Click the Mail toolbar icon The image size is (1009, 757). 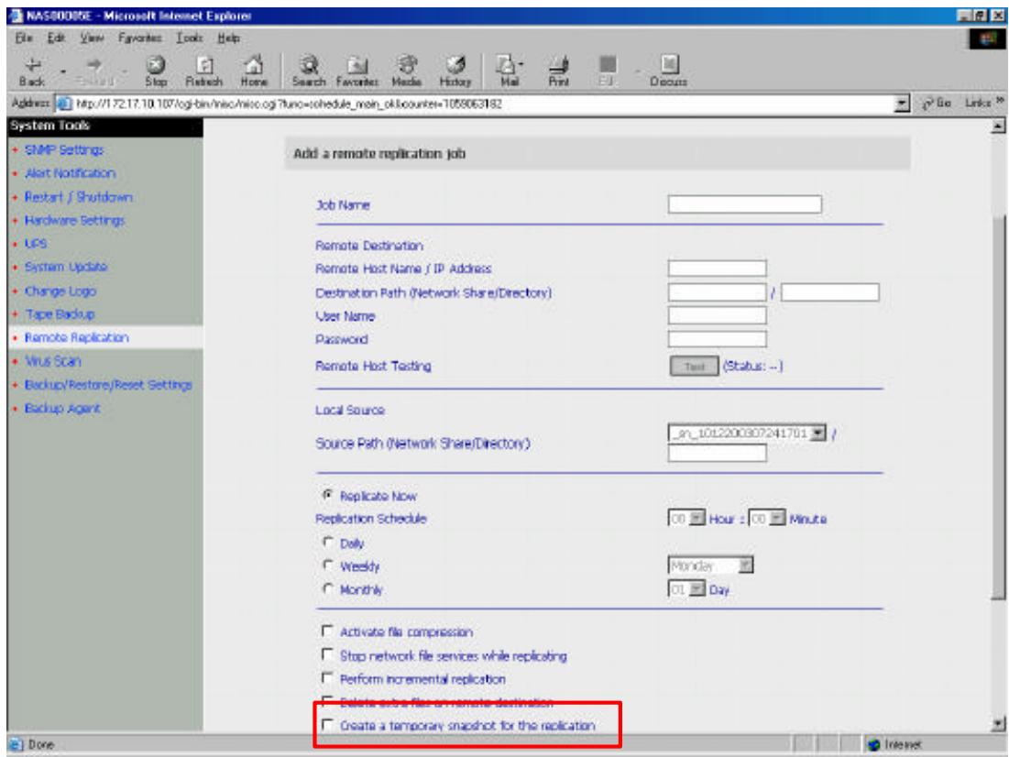click(507, 71)
